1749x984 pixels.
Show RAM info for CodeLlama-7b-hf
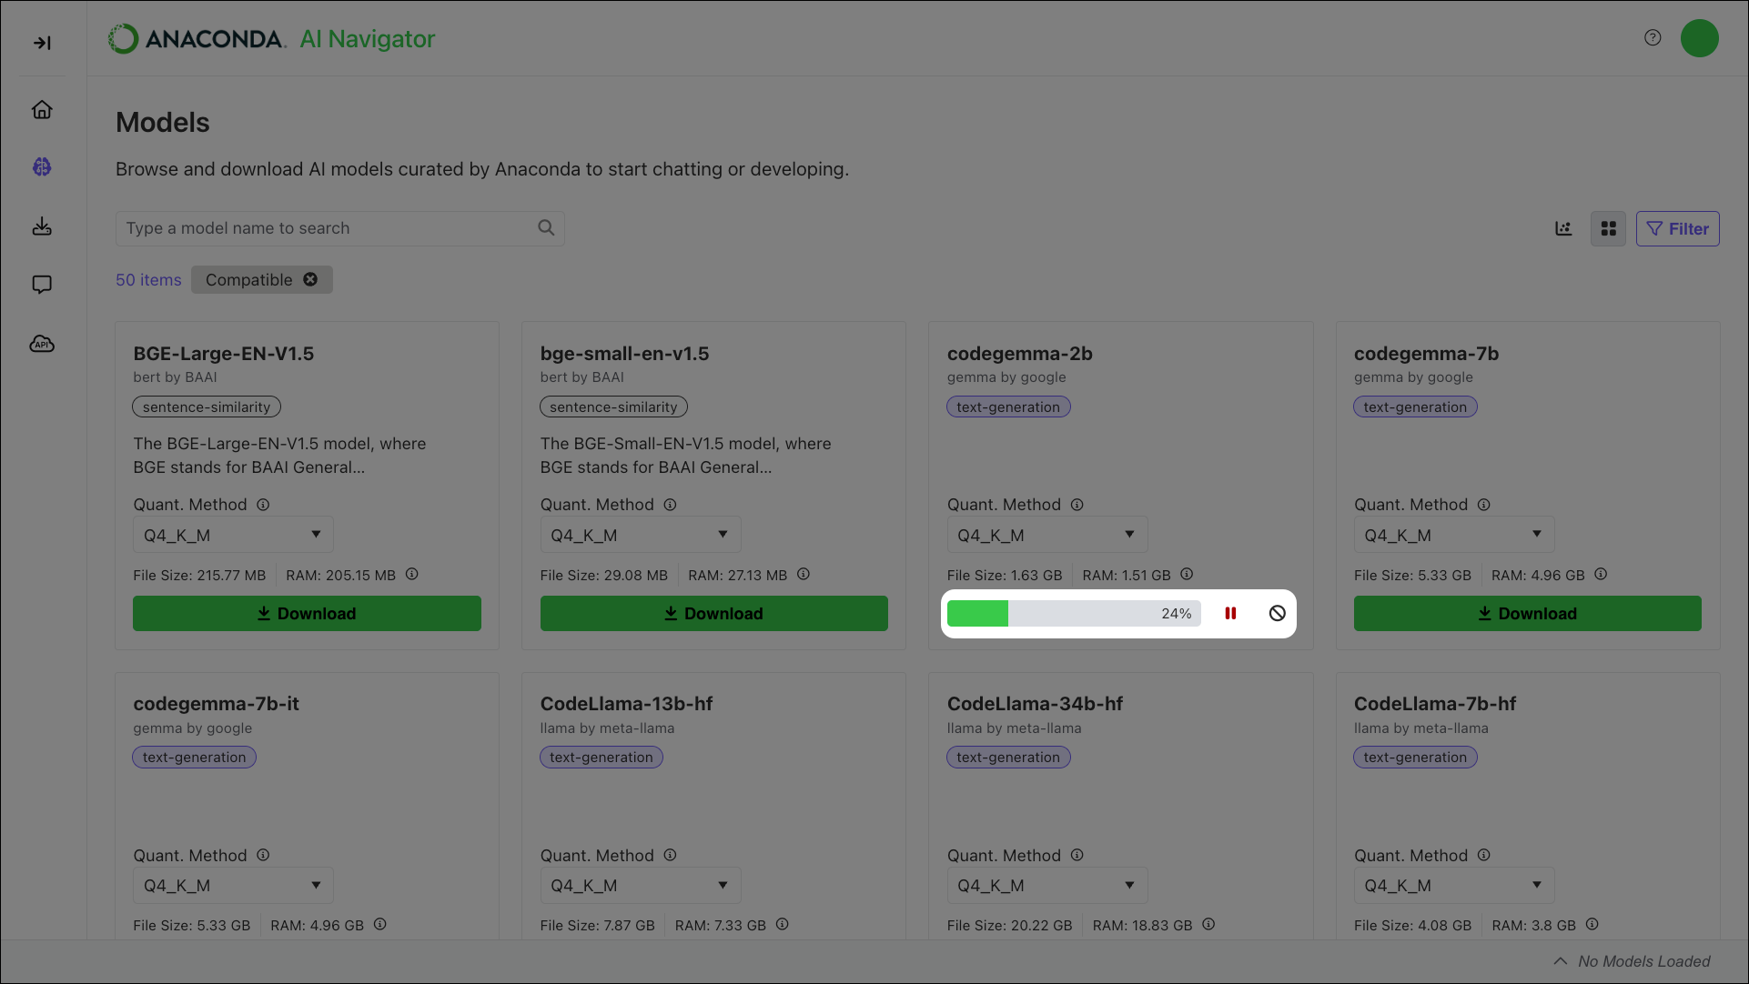click(x=1592, y=924)
